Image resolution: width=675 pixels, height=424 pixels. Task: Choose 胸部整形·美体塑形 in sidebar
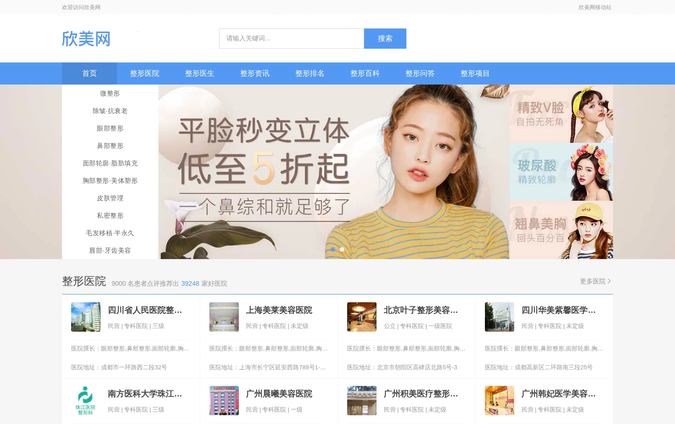tap(110, 181)
